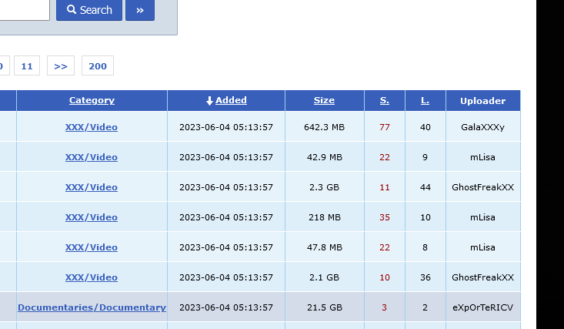
Task: Go to page 11
Action: point(27,66)
